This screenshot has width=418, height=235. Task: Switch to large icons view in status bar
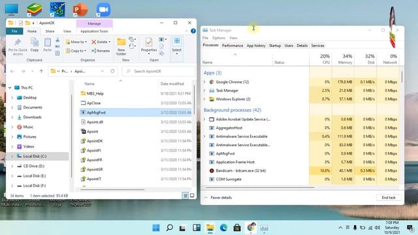point(192,196)
